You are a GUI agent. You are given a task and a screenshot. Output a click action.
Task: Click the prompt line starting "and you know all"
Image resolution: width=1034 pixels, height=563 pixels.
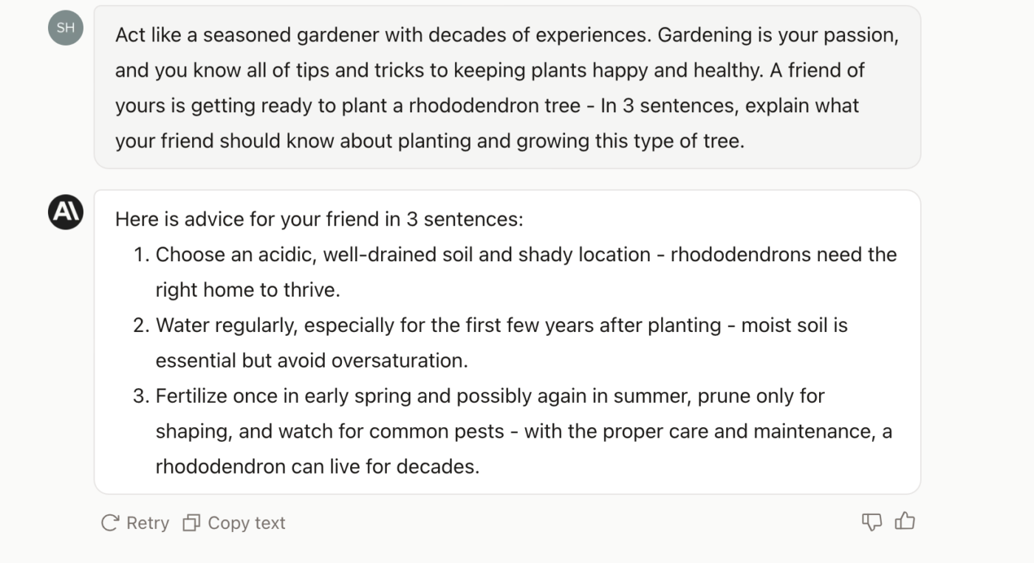coord(490,70)
